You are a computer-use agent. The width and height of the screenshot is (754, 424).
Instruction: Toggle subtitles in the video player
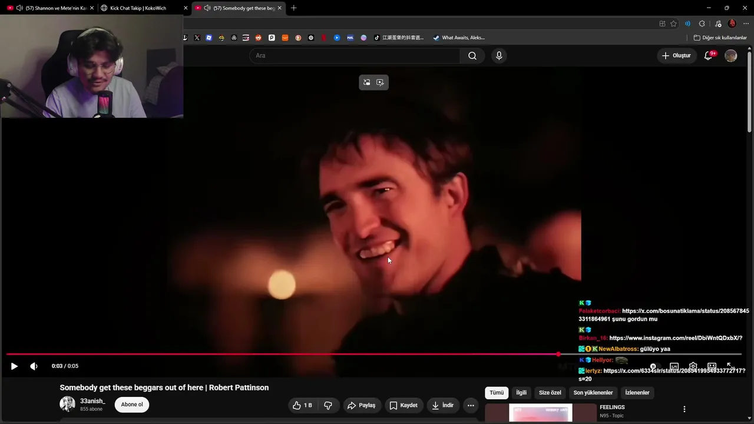(674, 366)
